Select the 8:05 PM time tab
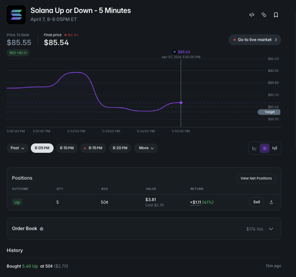 click(42, 148)
